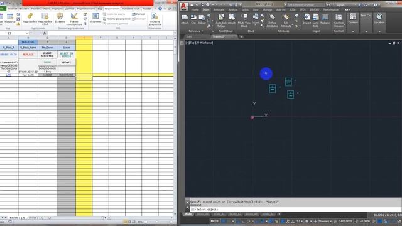This screenshot has width=402, height=226.
Task: Click viewport label [-][Top][2D Wireframe]
Action: click(x=199, y=43)
